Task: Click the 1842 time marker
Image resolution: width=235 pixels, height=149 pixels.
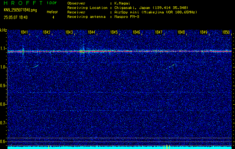Action: [46, 32]
